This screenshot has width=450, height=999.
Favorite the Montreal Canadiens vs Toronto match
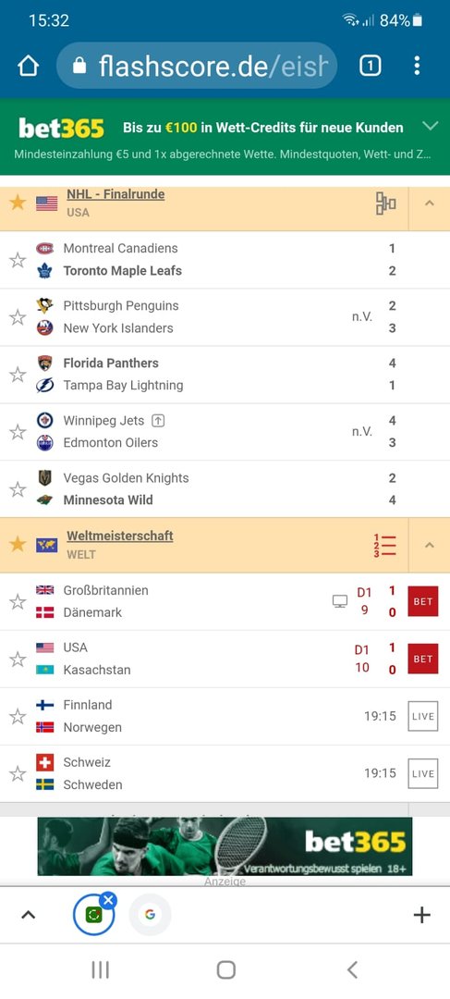point(18,260)
